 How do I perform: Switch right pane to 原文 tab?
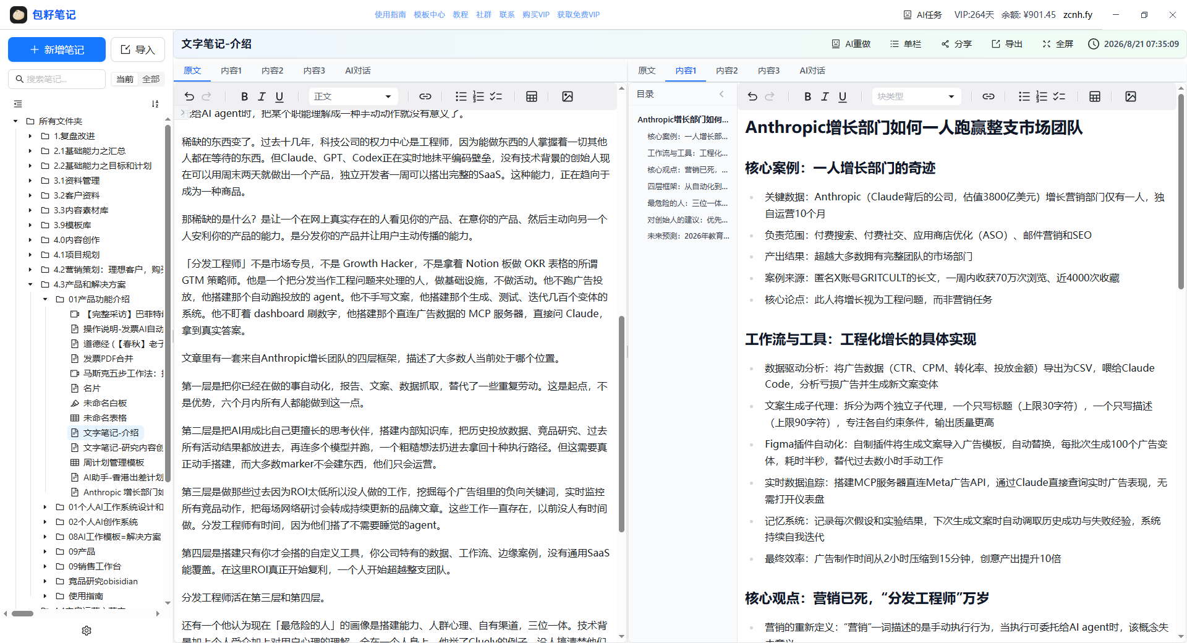coord(647,70)
